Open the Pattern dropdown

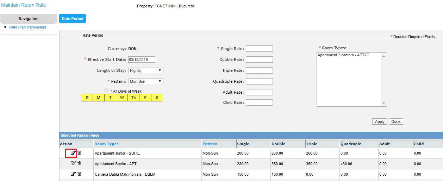pos(146,81)
